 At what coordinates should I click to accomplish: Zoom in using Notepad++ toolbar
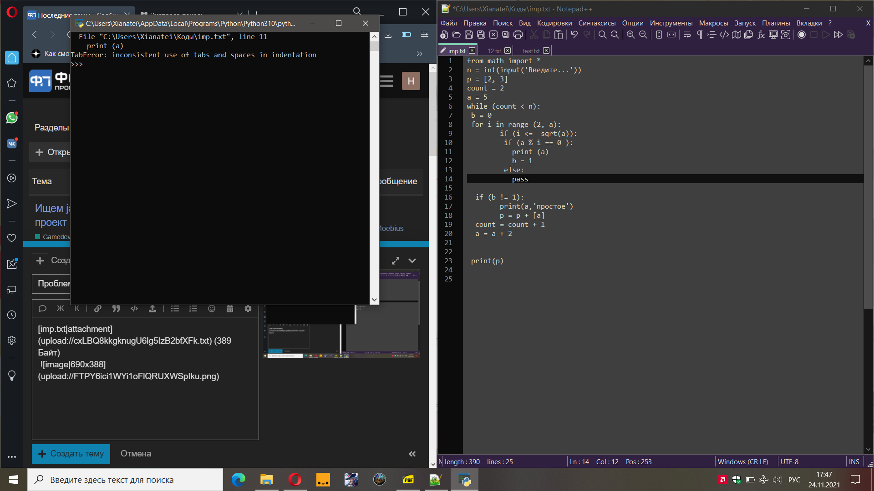tap(630, 35)
